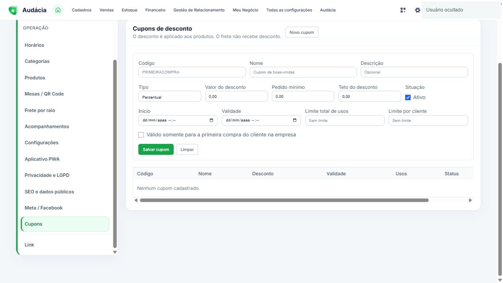Open the Meu Negócio menu
This screenshot has height=283, width=503.
click(x=245, y=10)
